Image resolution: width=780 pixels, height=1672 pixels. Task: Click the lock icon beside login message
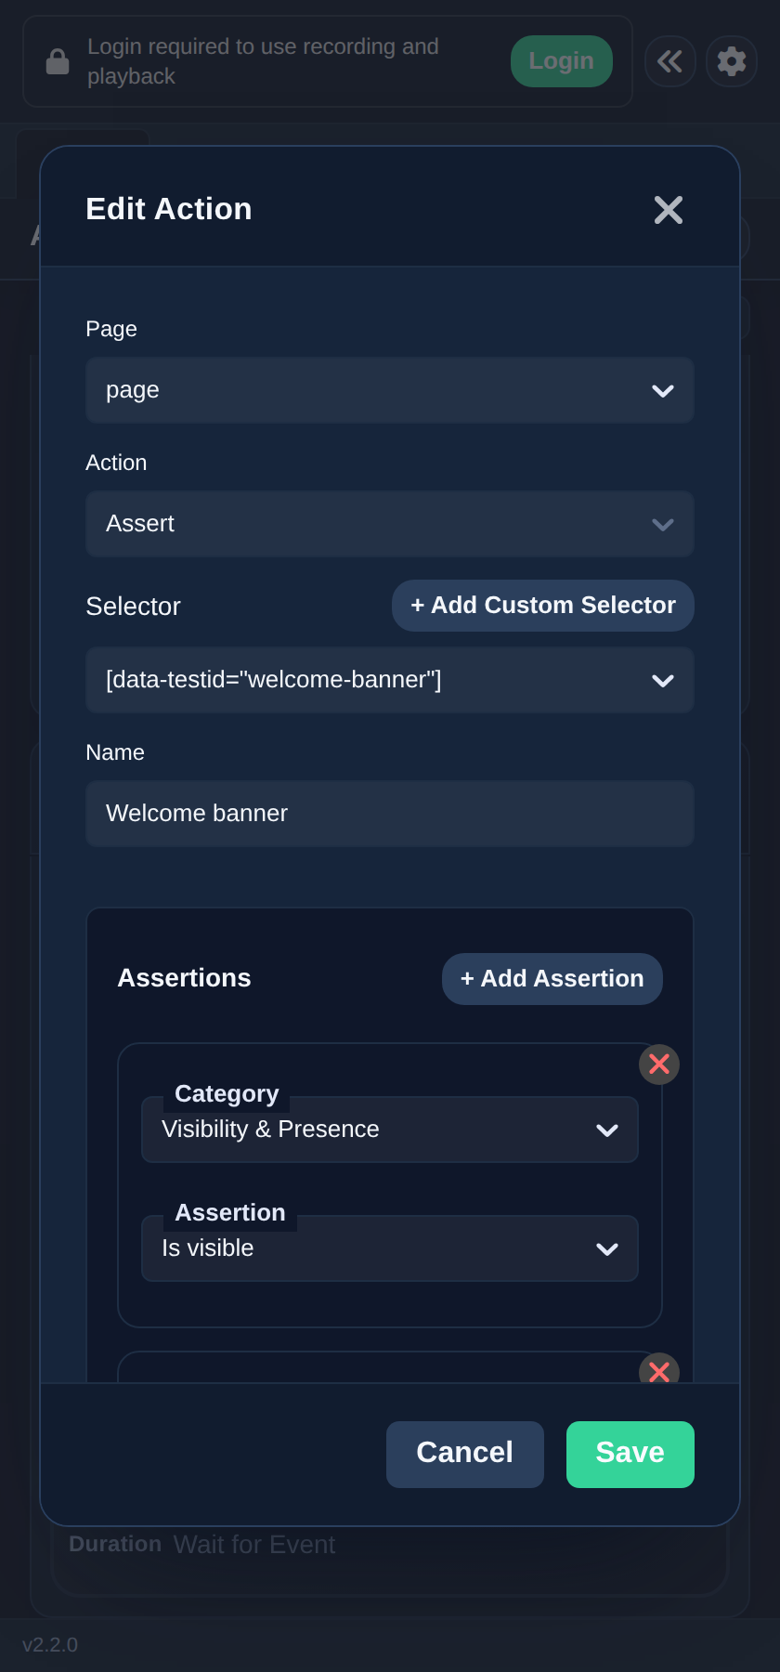(x=58, y=61)
